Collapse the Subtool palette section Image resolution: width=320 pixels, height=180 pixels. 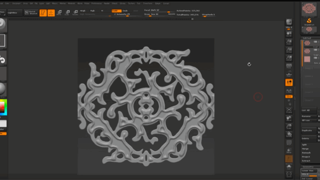coord(306,38)
